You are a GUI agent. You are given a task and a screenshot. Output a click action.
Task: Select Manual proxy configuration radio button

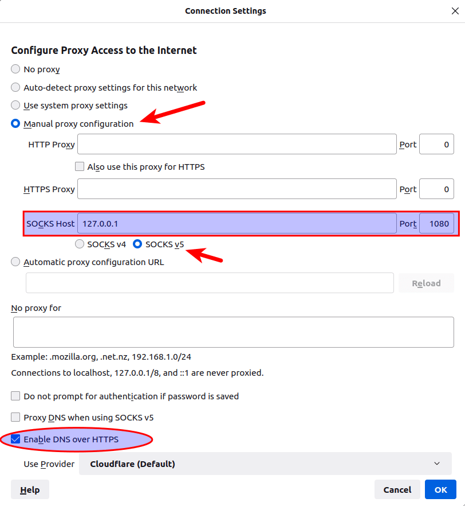[x=15, y=124]
